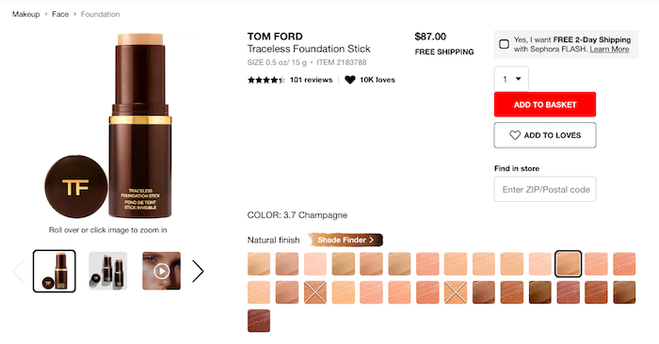Choose the darkest shade in the last row
Screen dimensions: 659x344
259,321
